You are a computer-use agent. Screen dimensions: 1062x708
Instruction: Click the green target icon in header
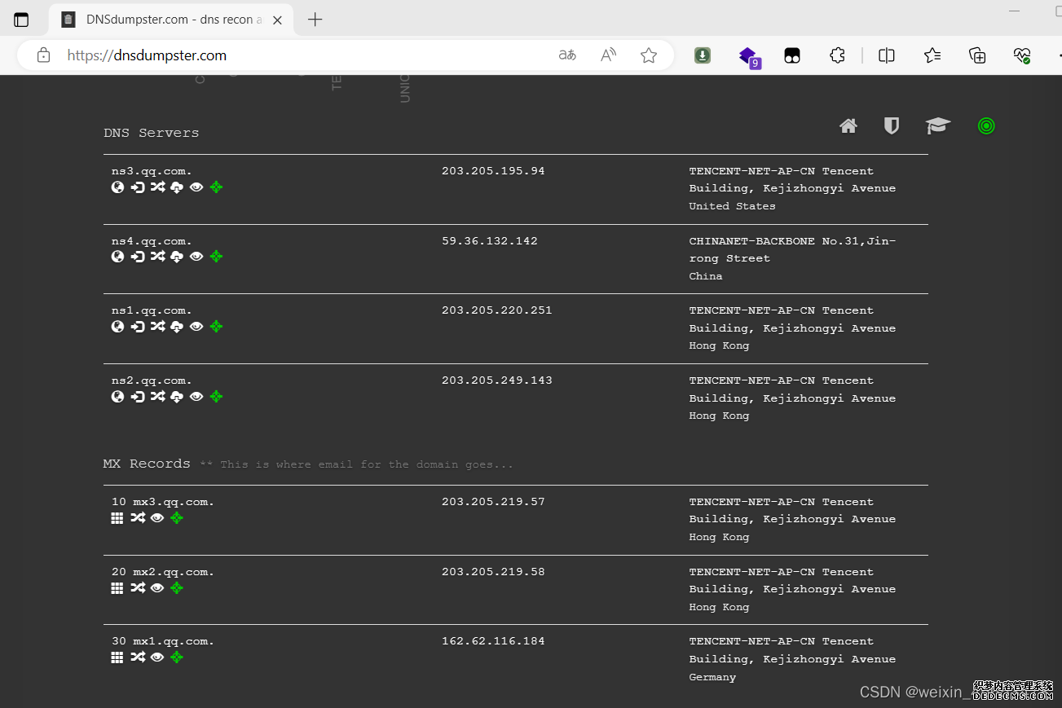pyautogui.click(x=986, y=126)
